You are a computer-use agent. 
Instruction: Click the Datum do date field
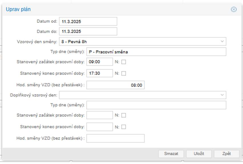click(x=88, y=31)
